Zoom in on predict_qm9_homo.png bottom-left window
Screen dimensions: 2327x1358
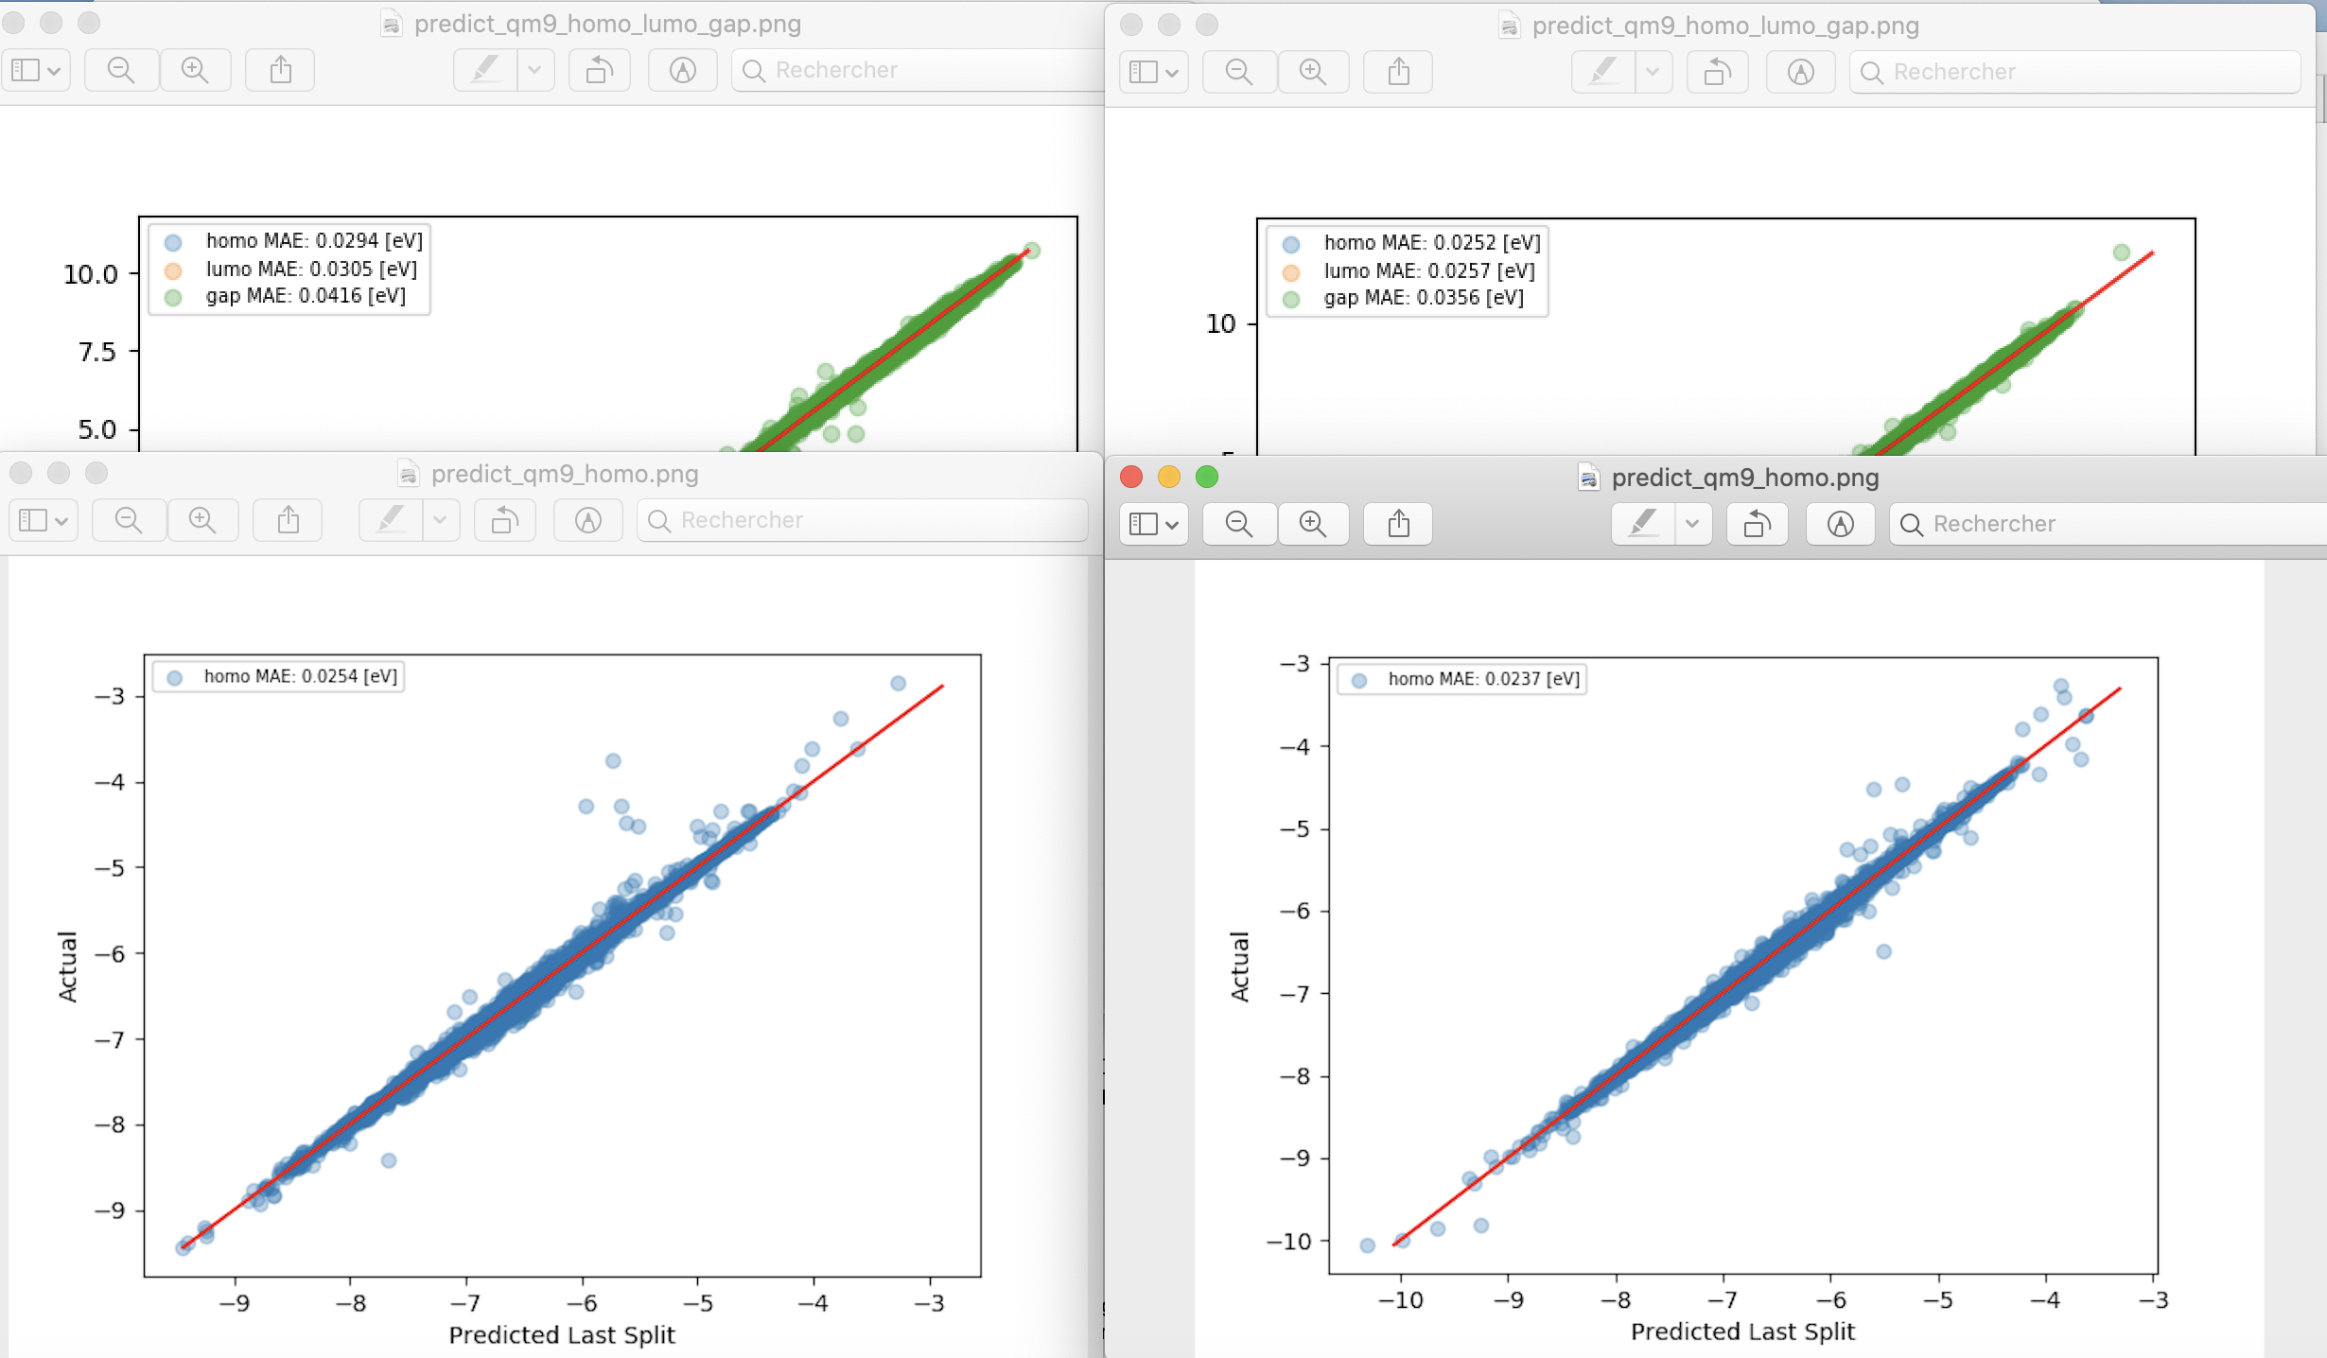[201, 519]
